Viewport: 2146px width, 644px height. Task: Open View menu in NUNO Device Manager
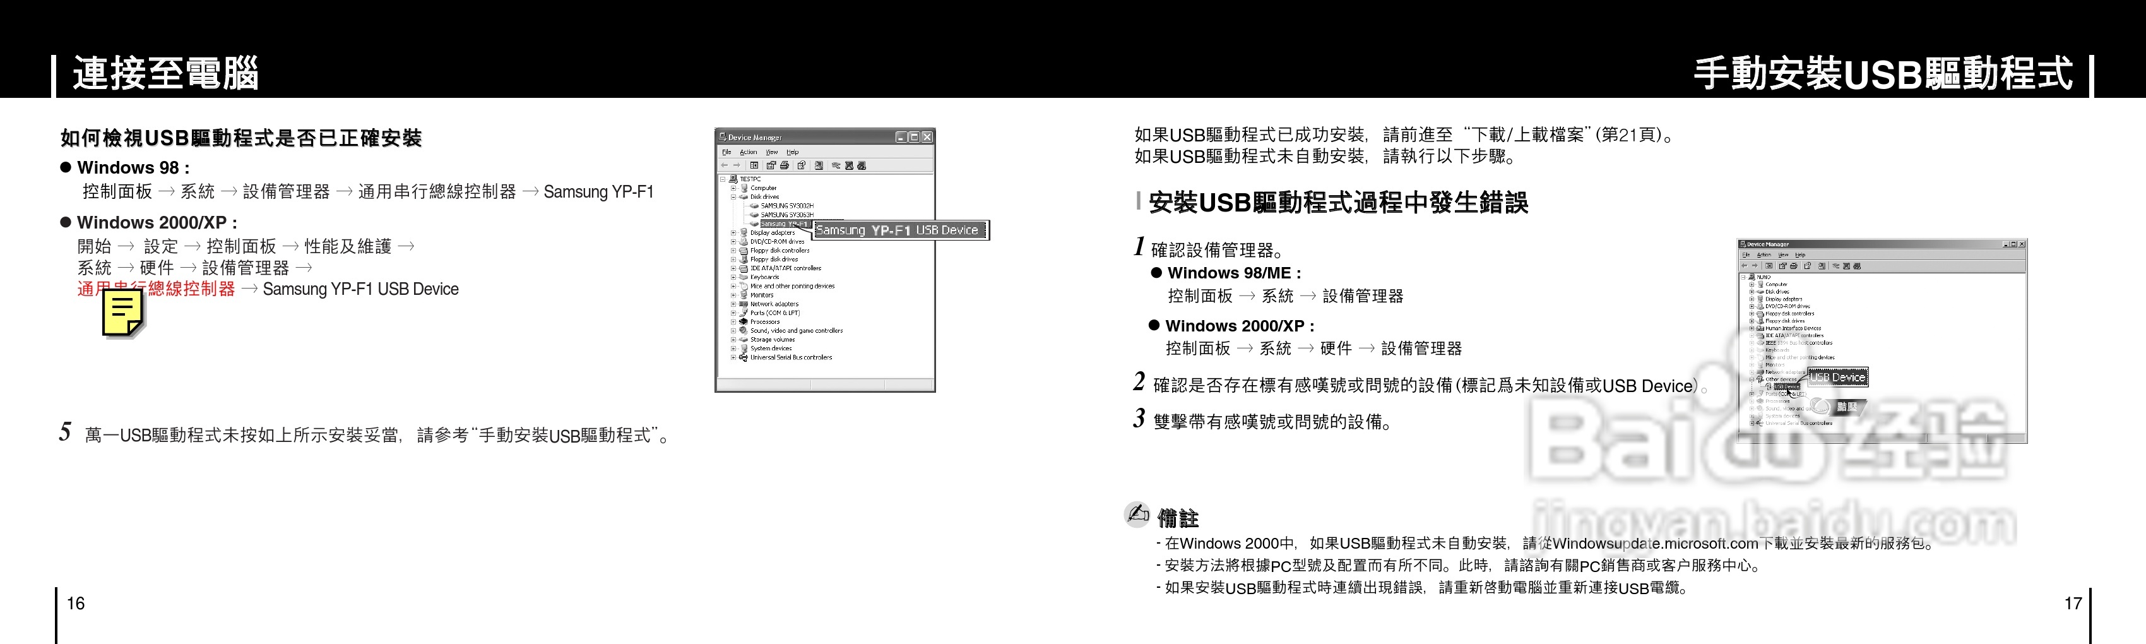pos(1784,255)
